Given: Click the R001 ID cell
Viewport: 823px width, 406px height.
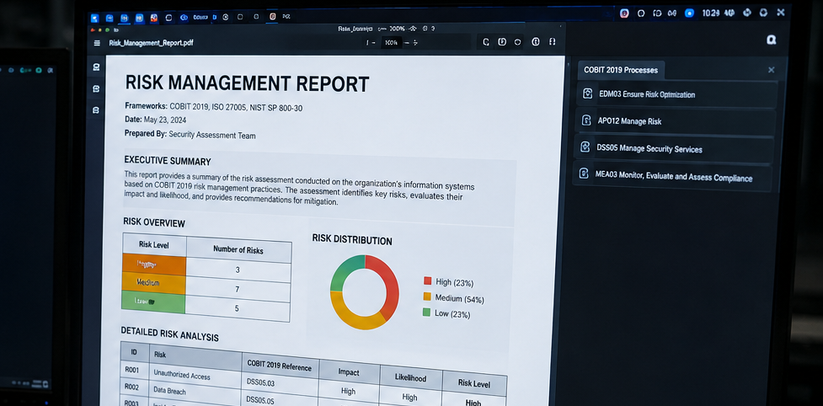Looking at the screenshot, I should coord(134,369).
